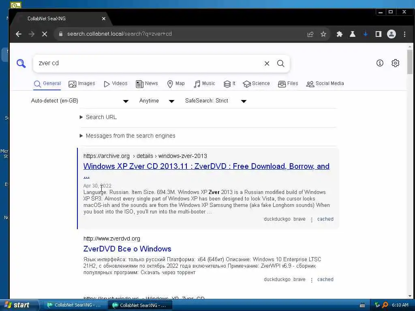Screen dimensions: 415x311
Task: Open preferences gear icon
Action: point(395,63)
